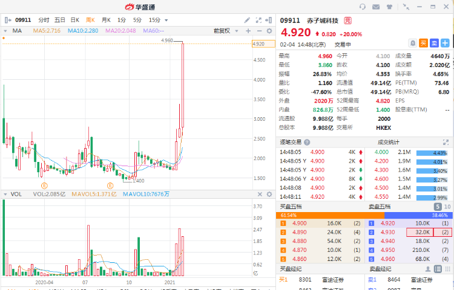
Task: Click the 4.43% volume distribution bar
Action: point(432,153)
